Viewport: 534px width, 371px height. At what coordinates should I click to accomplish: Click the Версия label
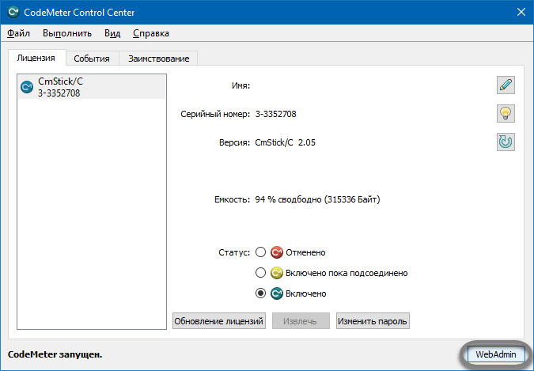pos(235,142)
